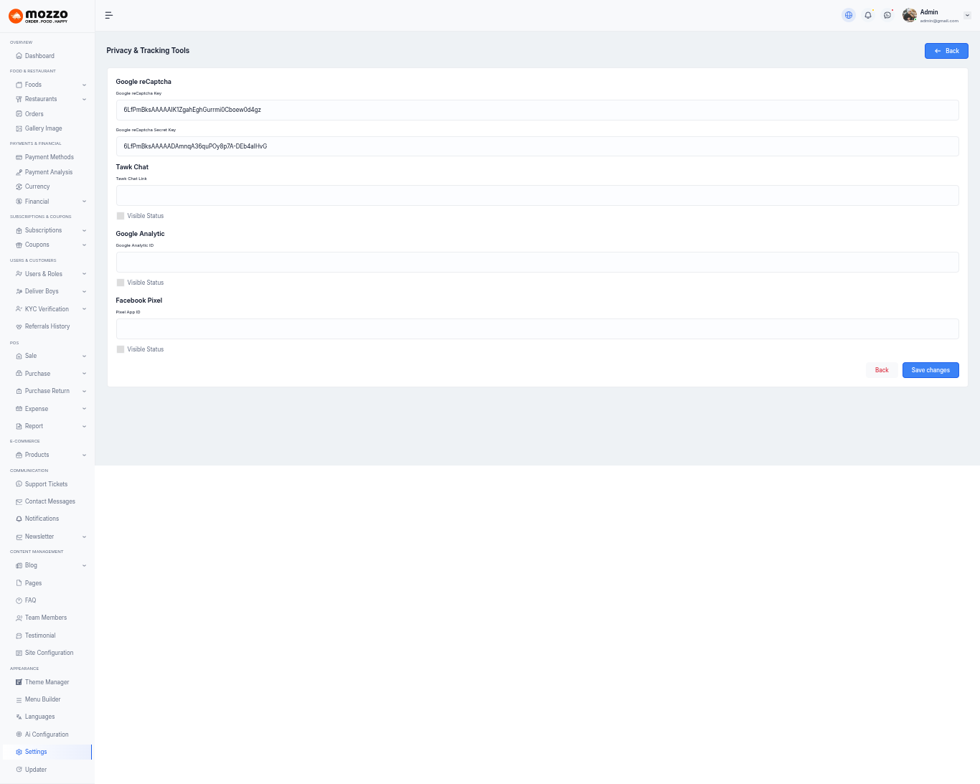Open the globe language icon
The width and height of the screenshot is (980, 784).
[x=849, y=15]
